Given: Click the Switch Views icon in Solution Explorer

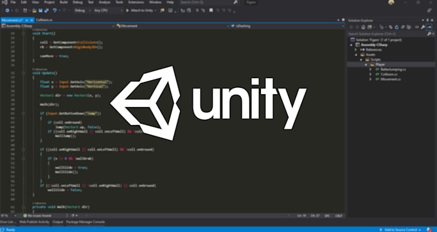Looking at the screenshot, I should point(370,27).
